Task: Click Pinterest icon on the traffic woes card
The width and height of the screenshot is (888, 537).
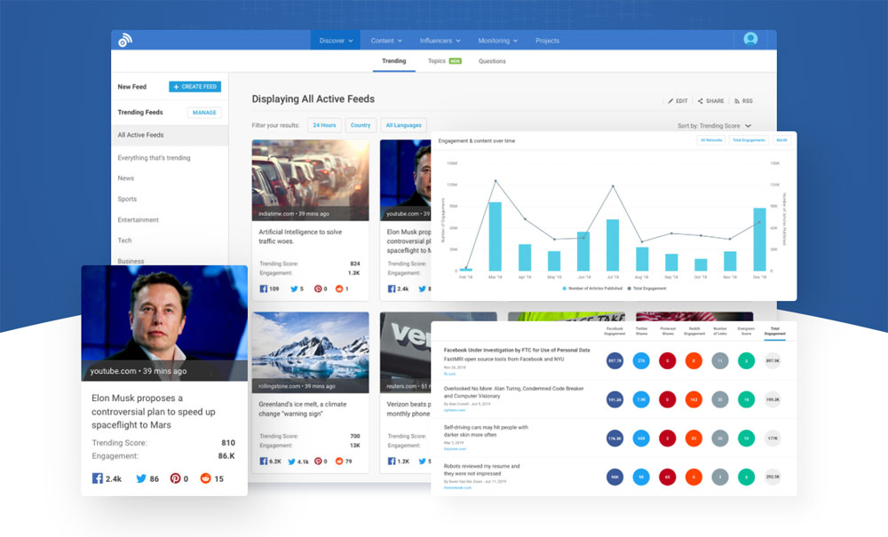Action: 318,288
